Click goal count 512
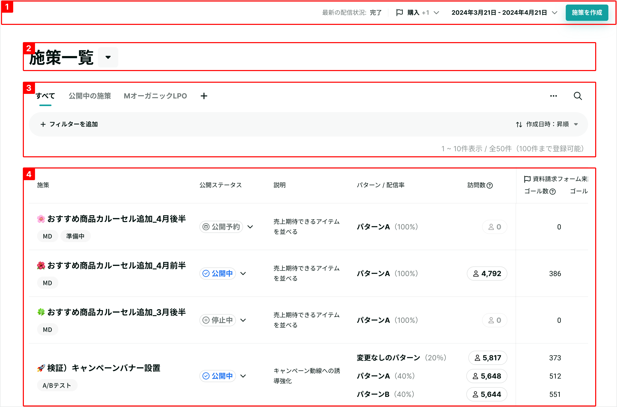The image size is (617, 407). (x=555, y=376)
